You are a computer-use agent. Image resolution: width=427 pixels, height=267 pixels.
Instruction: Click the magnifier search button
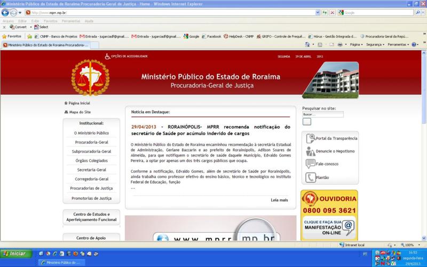[x=417, y=12]
